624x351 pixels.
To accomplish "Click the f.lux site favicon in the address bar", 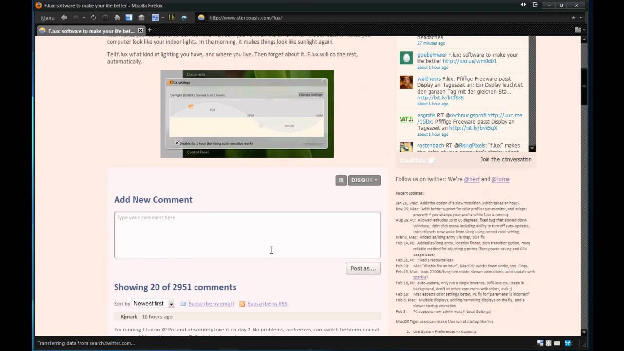I will point(201,18).
